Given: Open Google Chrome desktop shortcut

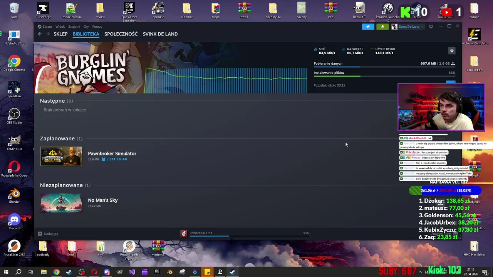Looking at the screenshot, I should pyautogui.click(x=14, y=63).
